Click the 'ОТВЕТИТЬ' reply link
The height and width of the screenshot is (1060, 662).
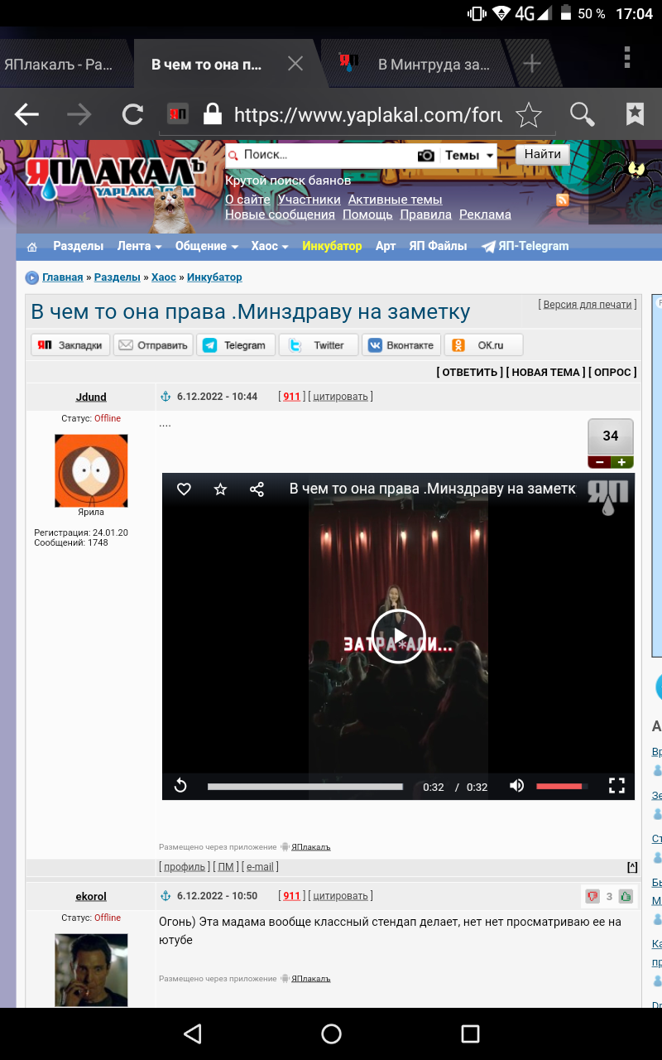(x=470, y=373)
